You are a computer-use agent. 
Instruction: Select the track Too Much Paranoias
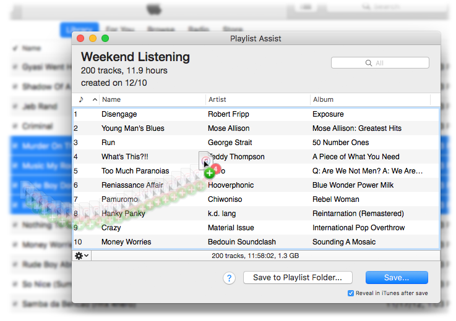click(x=136, y=171)
